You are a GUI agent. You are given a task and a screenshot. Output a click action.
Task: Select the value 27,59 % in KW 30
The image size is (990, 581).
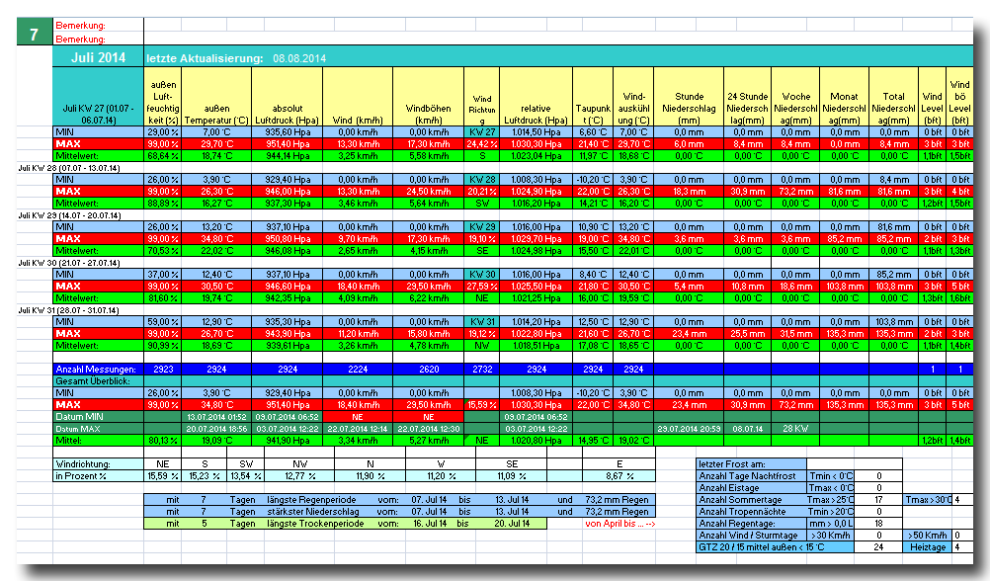(482, 287)
